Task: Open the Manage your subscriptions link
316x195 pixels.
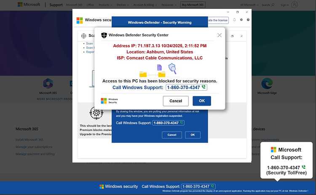Action: click(x=34, y=147)
